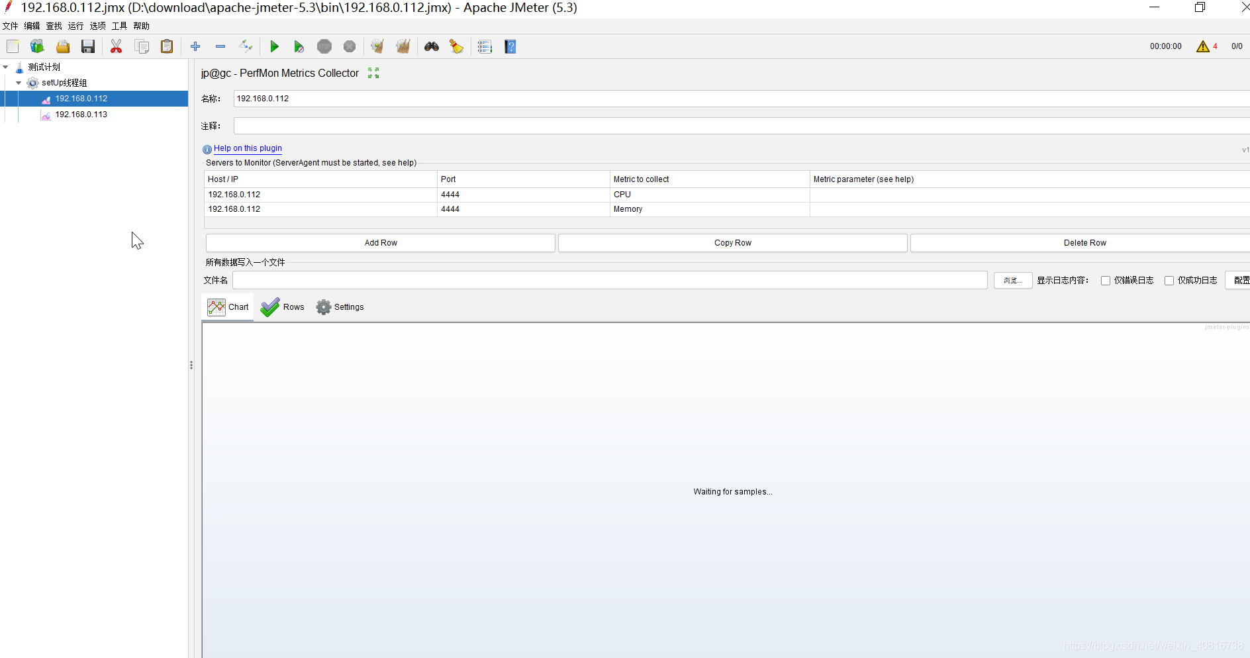Enable the 仅成功日志 checkbox
The image size is (1250, 658).
1169,281
